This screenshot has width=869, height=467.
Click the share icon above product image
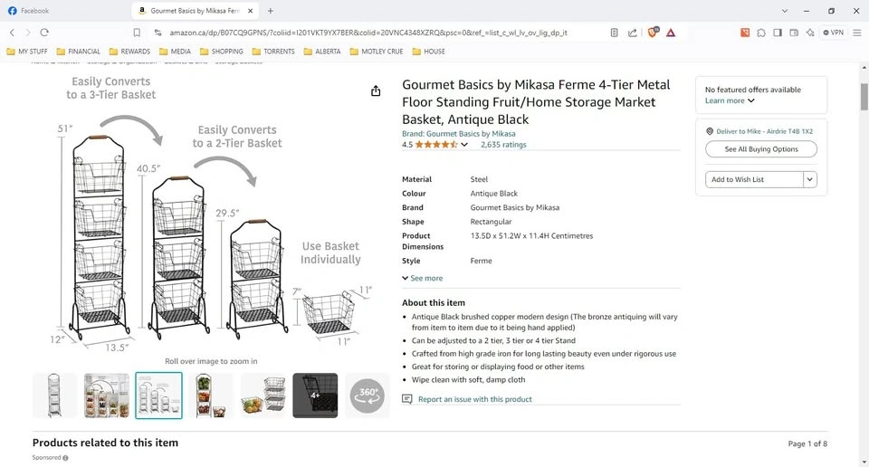pos(376,91)
